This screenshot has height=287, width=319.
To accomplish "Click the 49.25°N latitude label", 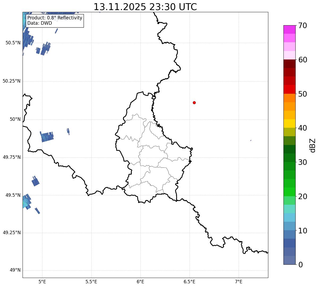I will pyautogui.click(x=12, y=233).
